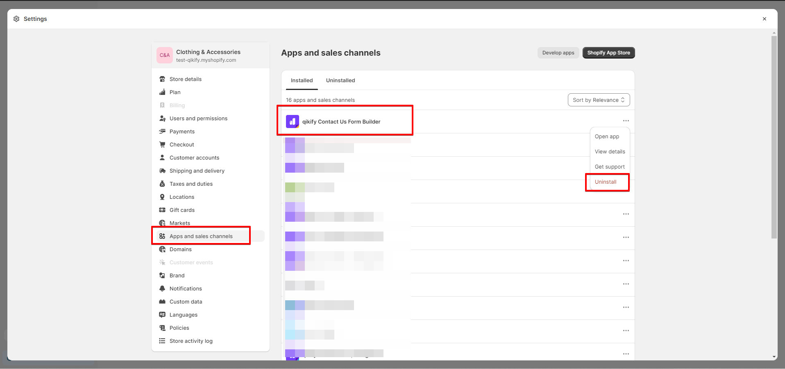Open Users and permissions settings
Viewport: 785px width, 369px height.
(198, 118)
